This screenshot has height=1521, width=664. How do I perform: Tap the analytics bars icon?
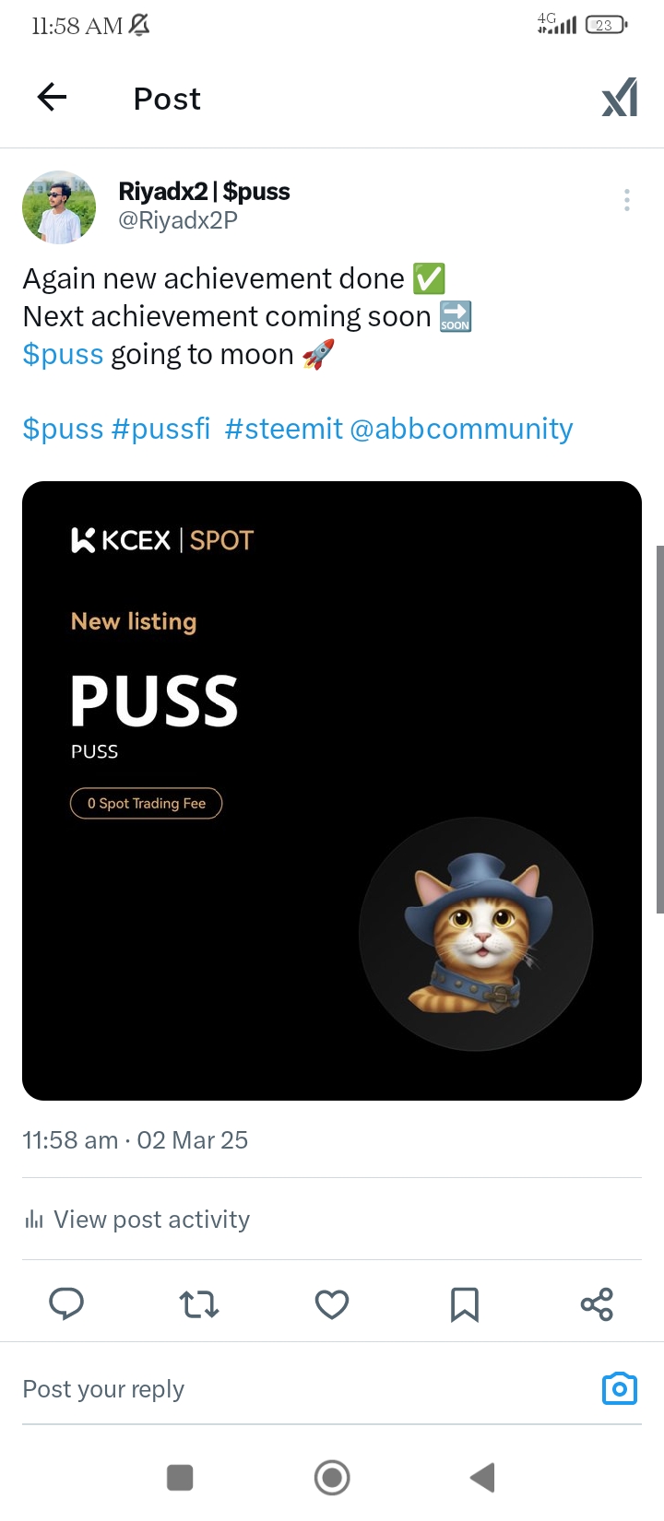[x=34, y=1220]
